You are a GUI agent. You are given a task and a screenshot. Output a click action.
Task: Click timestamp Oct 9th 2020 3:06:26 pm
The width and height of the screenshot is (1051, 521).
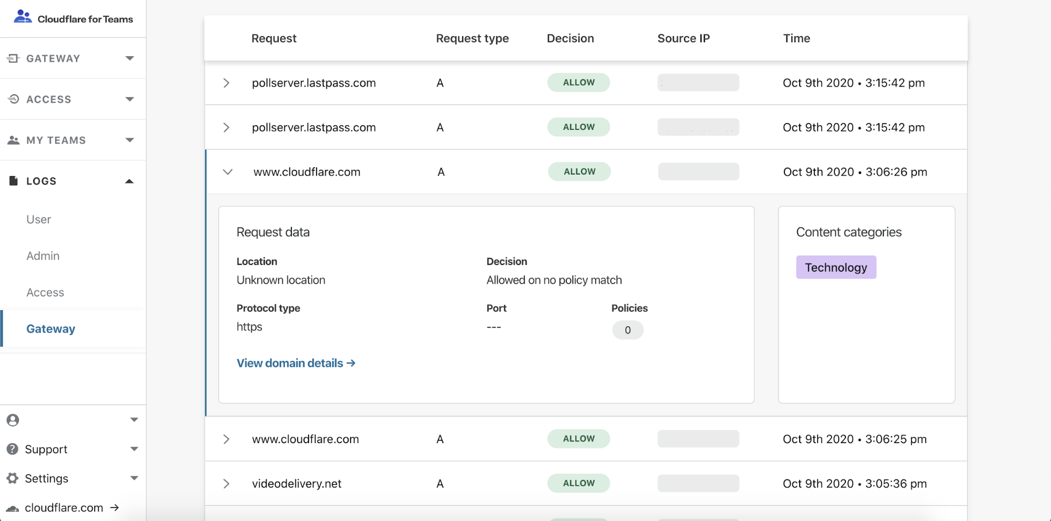[x=855, y=172]
